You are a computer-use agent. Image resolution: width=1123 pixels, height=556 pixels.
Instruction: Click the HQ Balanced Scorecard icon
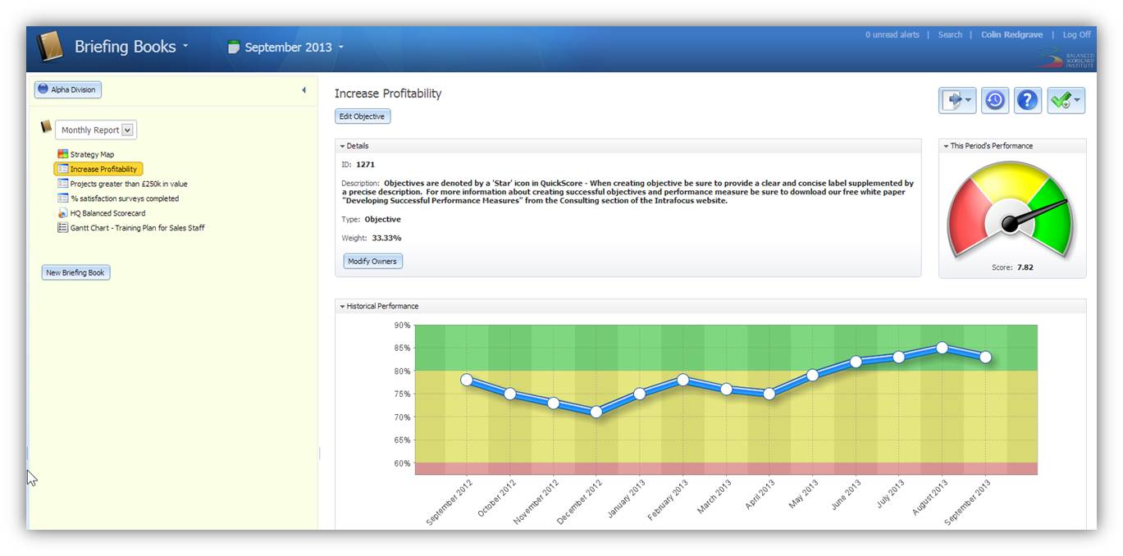click(63, 213)
